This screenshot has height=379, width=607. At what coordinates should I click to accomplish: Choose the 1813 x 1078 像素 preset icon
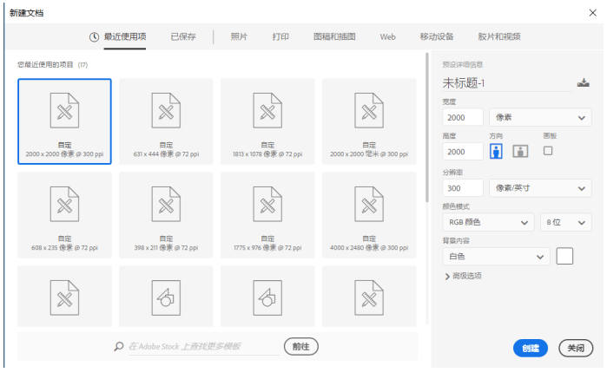267,110
